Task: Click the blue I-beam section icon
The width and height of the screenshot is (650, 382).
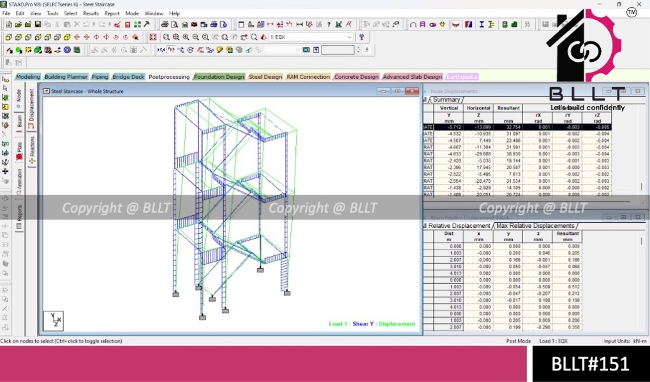Action: click(x=482, y=24)
